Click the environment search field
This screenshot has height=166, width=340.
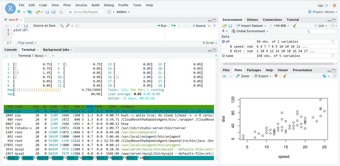321,31
